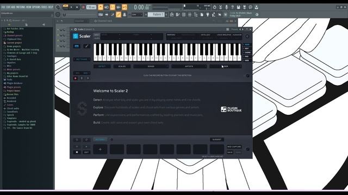348x195 pixels.
Task: Open the Pattern 1 selector dropdown
Action: click(x=158, y=15)
